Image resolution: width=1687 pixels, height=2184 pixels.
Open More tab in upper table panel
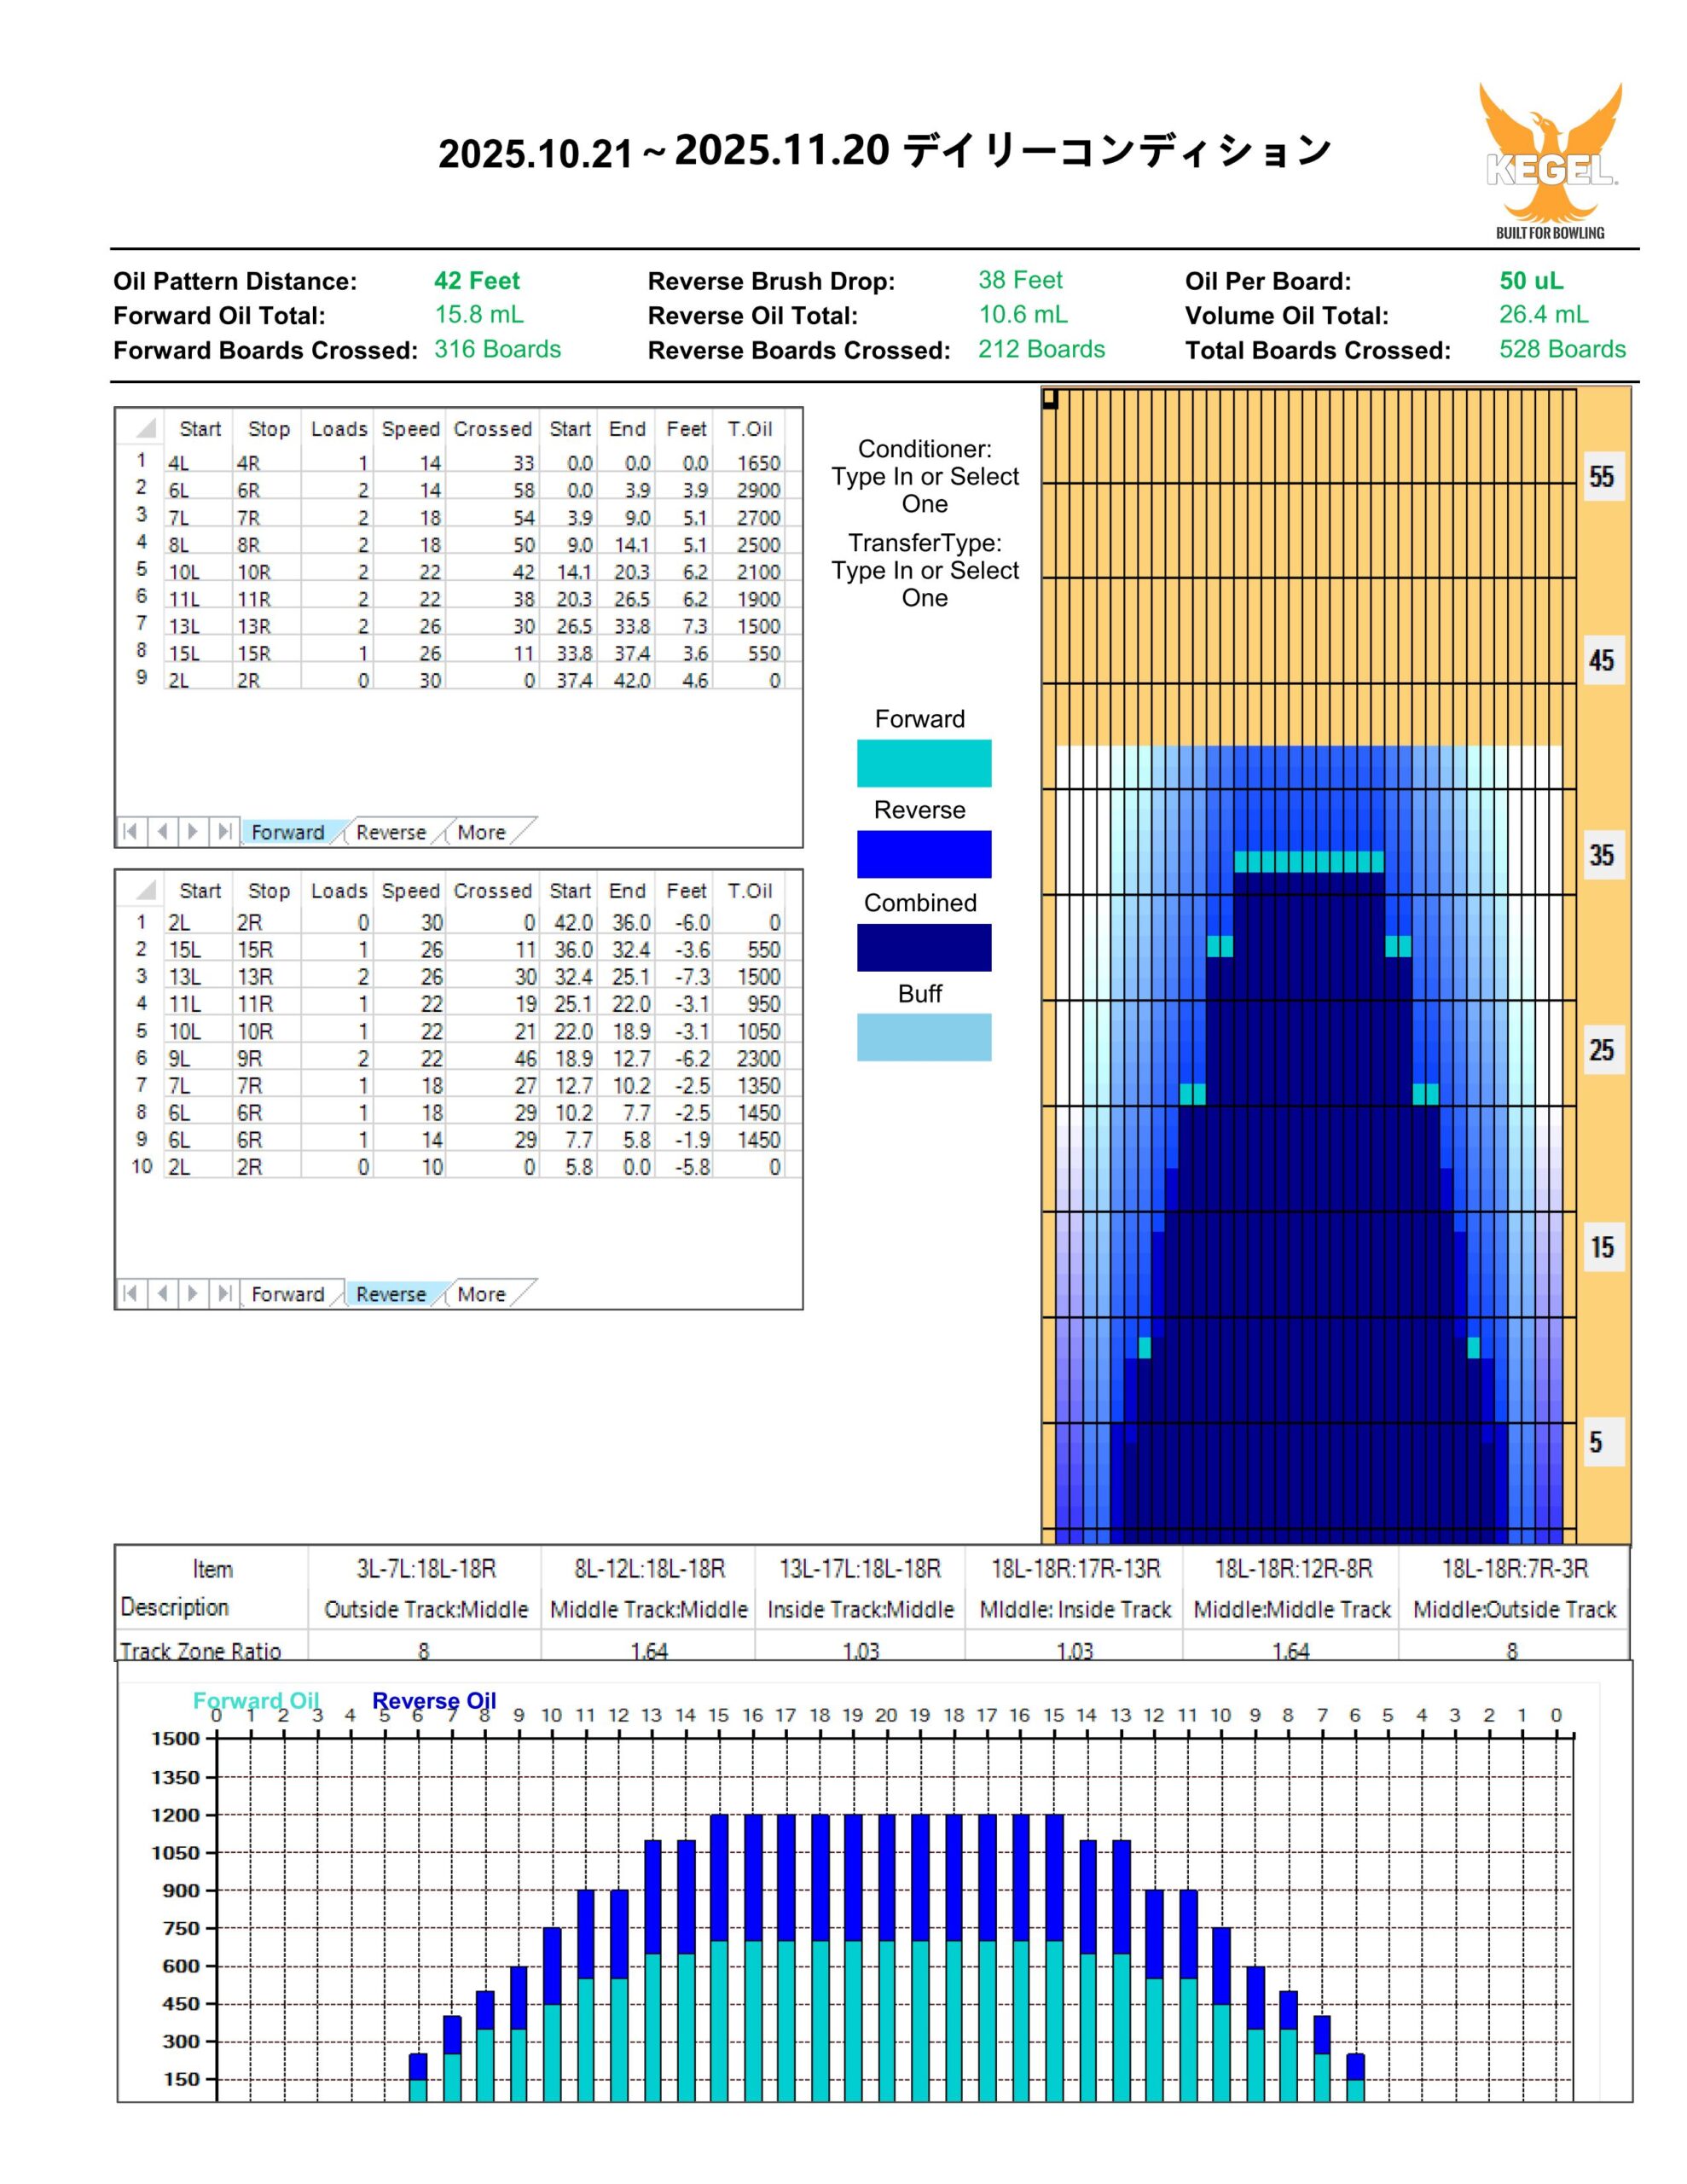(481, 832)
